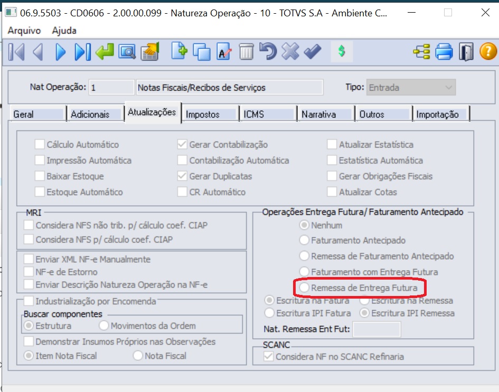Switch to the Impostos tab

point(209,114)
